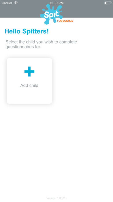Tap the Version: 1.0 (81) footer text
Screen dimensions: 113x202
56,198
